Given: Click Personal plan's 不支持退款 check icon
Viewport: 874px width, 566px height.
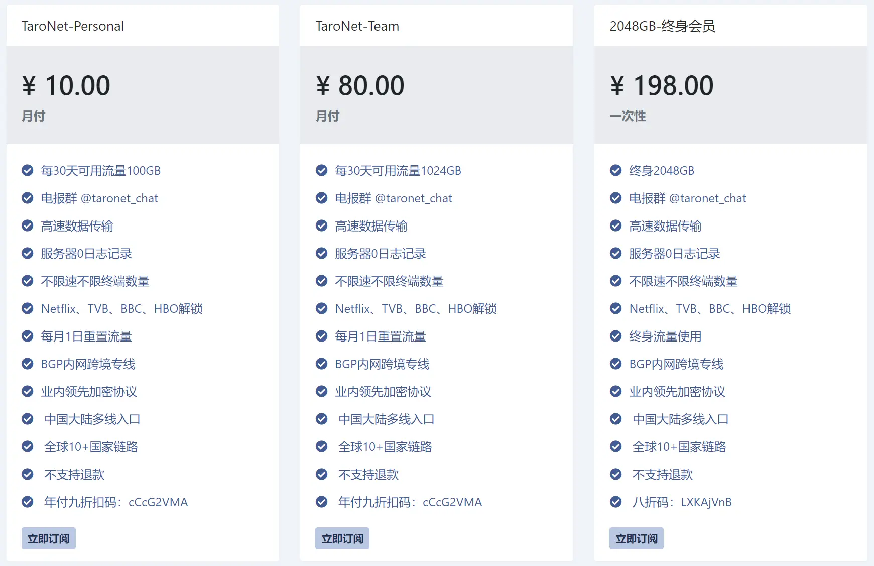Looking at the screenshot, I should click(28, 475).
